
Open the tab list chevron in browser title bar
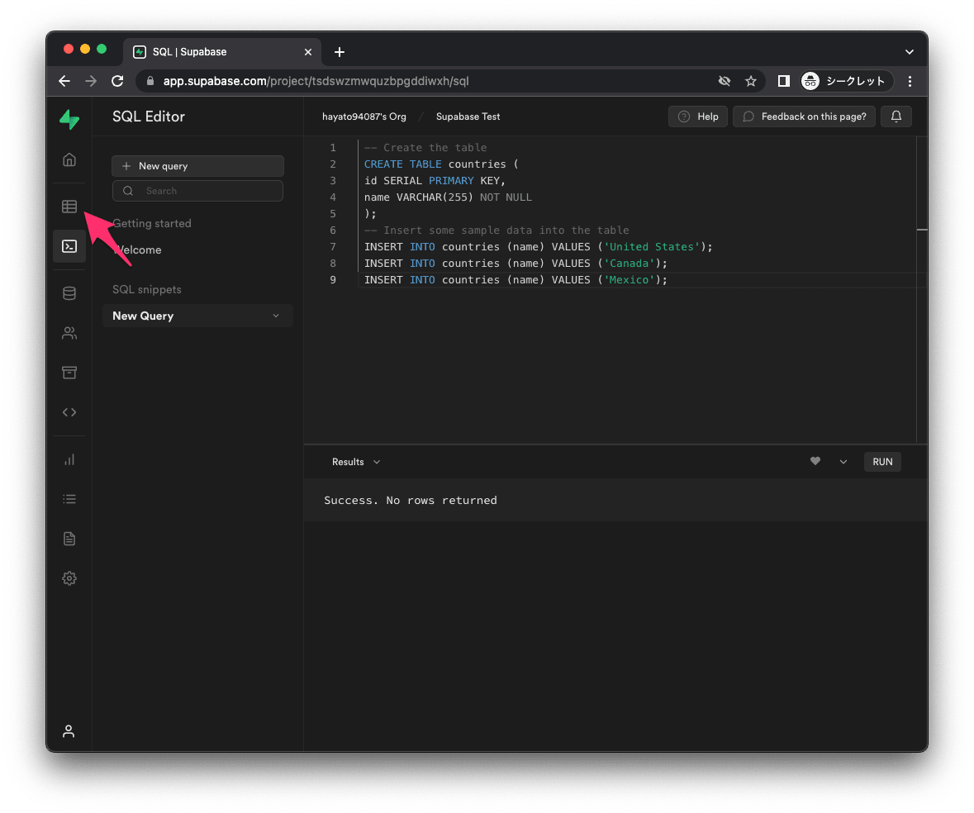[x=909, y=52]
